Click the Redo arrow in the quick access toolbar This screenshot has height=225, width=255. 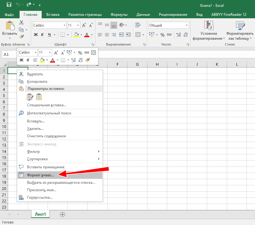pos(29,5)
